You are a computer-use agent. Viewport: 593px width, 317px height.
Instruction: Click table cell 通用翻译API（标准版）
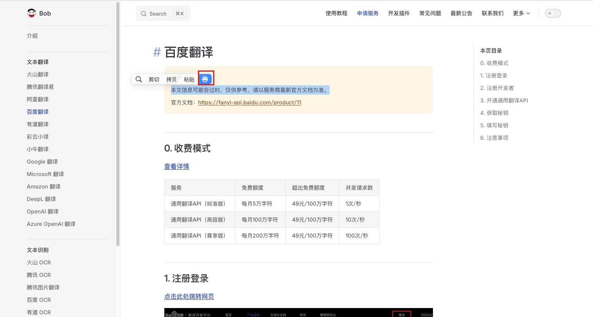coord(200,204)
